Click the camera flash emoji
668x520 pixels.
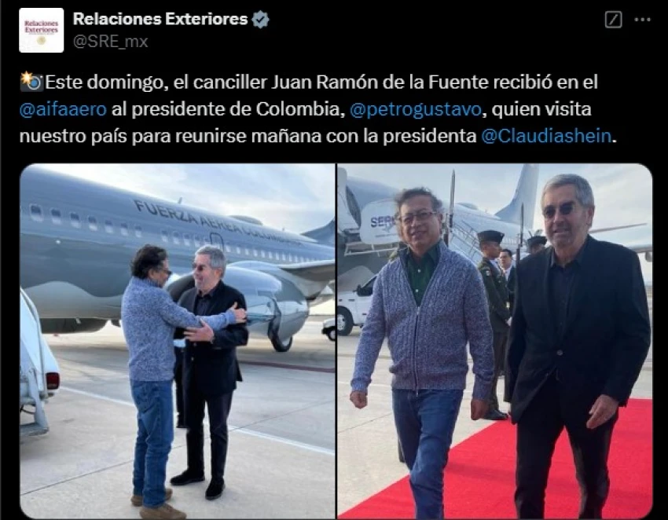31,82
